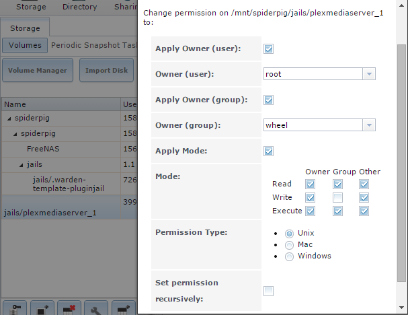Uncheck the Apply Owner (user) checkbox
Image resolution: width=408 pixels, height=315 pixels.
click(269, 48)
